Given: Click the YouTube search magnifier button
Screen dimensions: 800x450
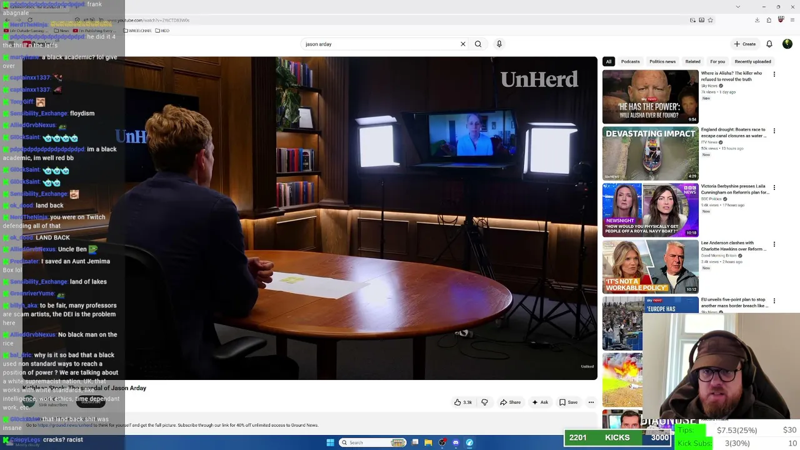Looking at the screenshot, I should (478, 44).
